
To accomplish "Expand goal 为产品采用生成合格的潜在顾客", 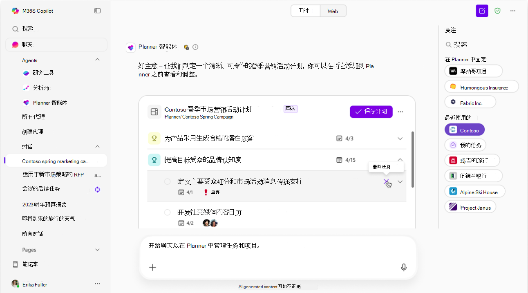I will point(400,139).
